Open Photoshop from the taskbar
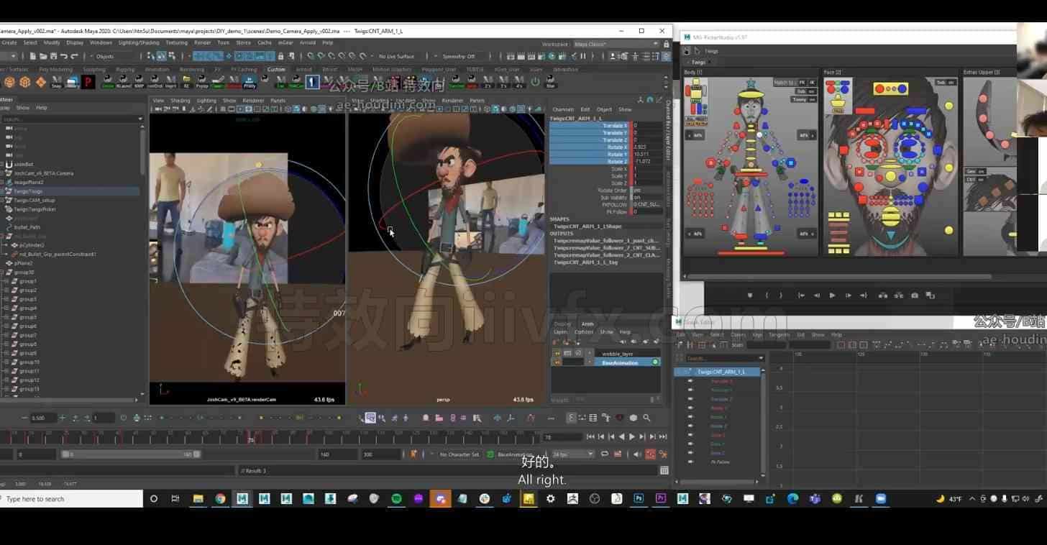The width and height of the screenshot is (1047, 545). [x=639, y=498]
